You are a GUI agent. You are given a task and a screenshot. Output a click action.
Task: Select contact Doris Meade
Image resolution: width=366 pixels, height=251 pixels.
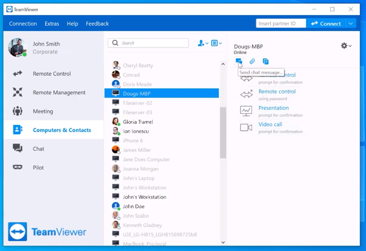162,84
